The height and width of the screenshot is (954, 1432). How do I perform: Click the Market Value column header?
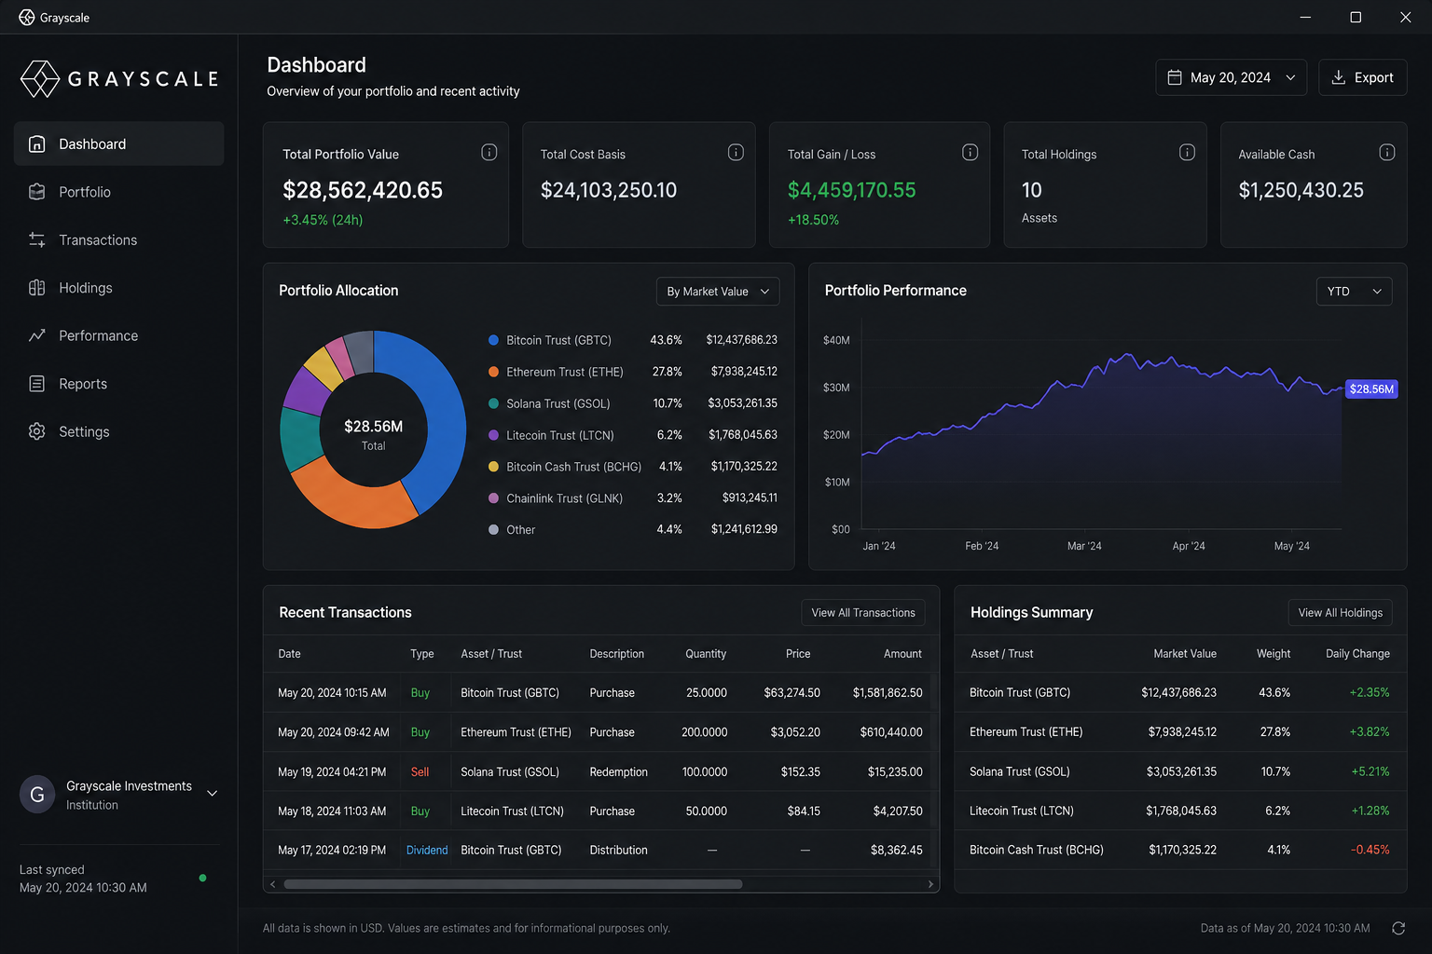(1185, 653)
